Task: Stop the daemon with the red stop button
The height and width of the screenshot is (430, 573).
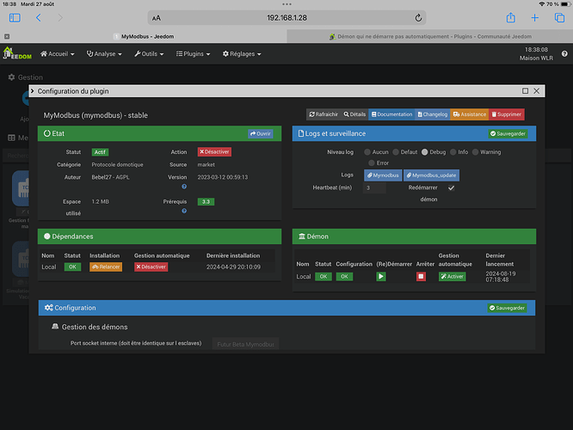Action: (x=421, y=276)
